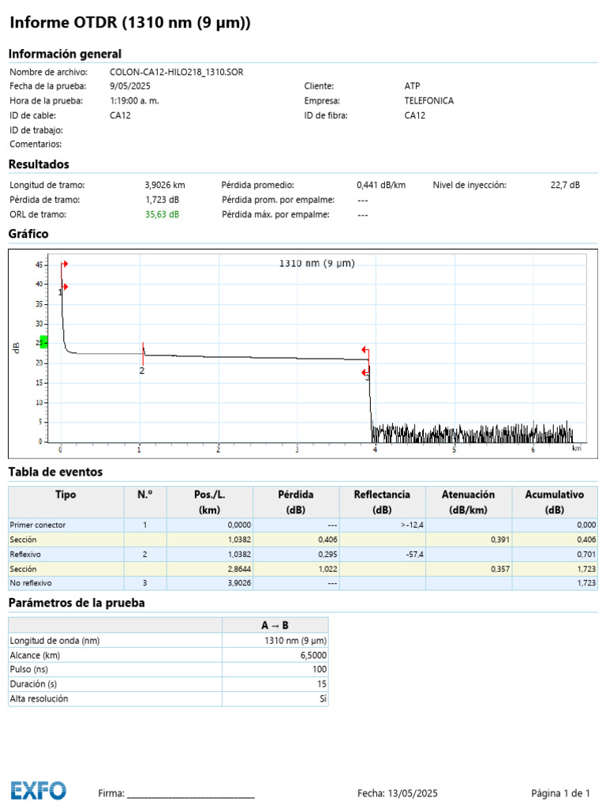Click the 'Pérdida prom. por empalme:' label

click(x=278, y=200)
